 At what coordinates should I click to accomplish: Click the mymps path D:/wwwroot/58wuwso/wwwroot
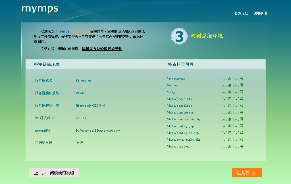(x=98, y=131)
